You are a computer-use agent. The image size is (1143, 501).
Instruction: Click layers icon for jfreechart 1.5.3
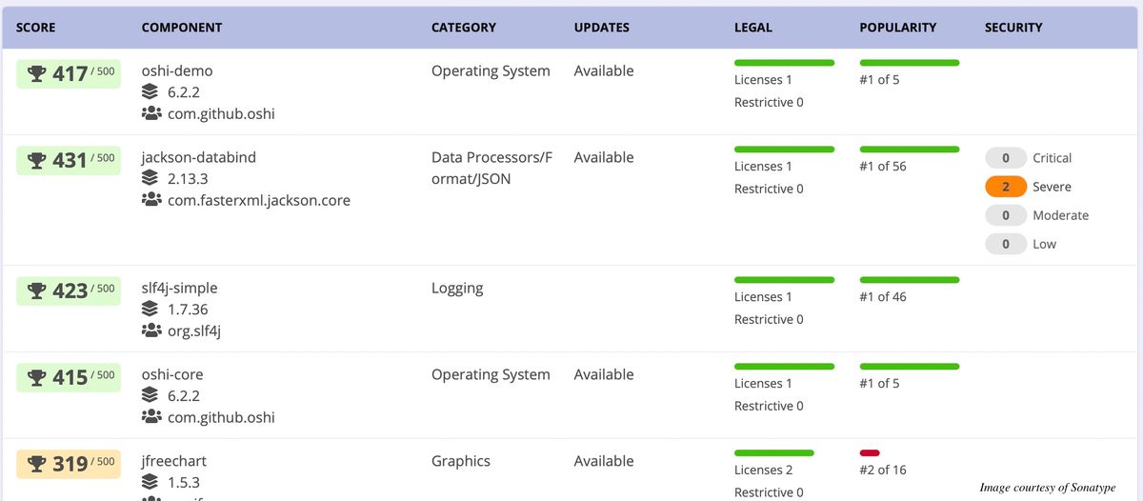pos(150,482)
